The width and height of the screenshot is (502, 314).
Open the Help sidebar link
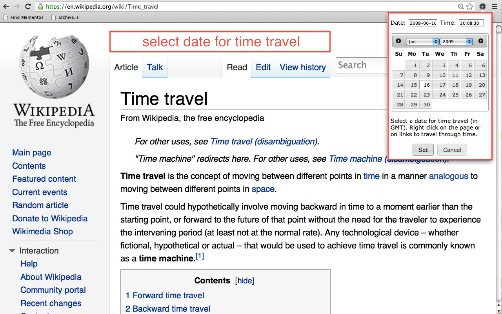click(29, 264)
